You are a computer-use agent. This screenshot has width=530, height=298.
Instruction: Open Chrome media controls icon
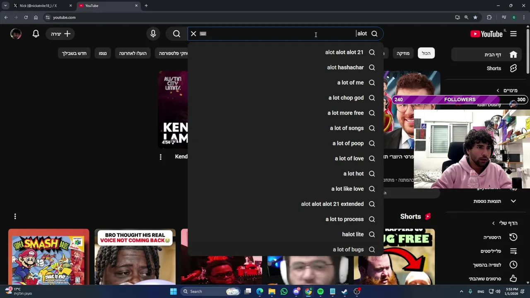coord(504,17)
